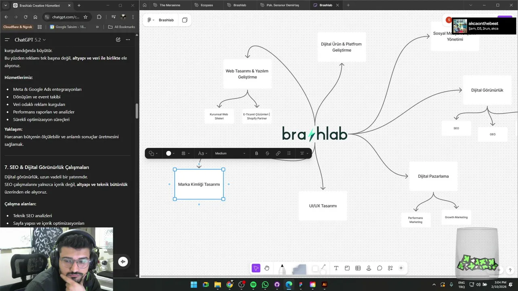This screenshot has width=518, height=291.
Task: Go to Figma home icon
Action: tap(144, 5)
